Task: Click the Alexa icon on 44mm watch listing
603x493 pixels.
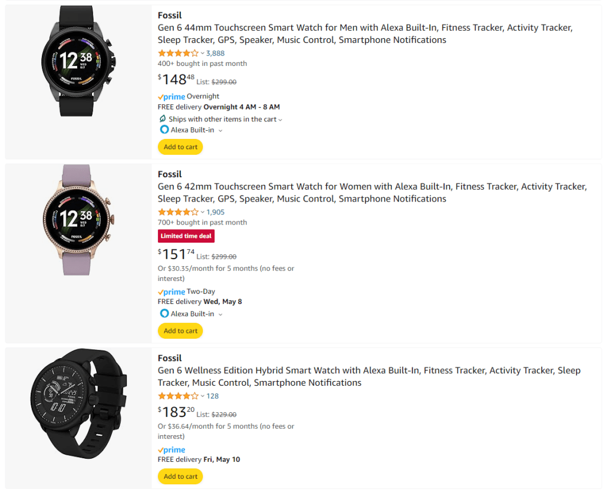Action: tap(164, 130)
